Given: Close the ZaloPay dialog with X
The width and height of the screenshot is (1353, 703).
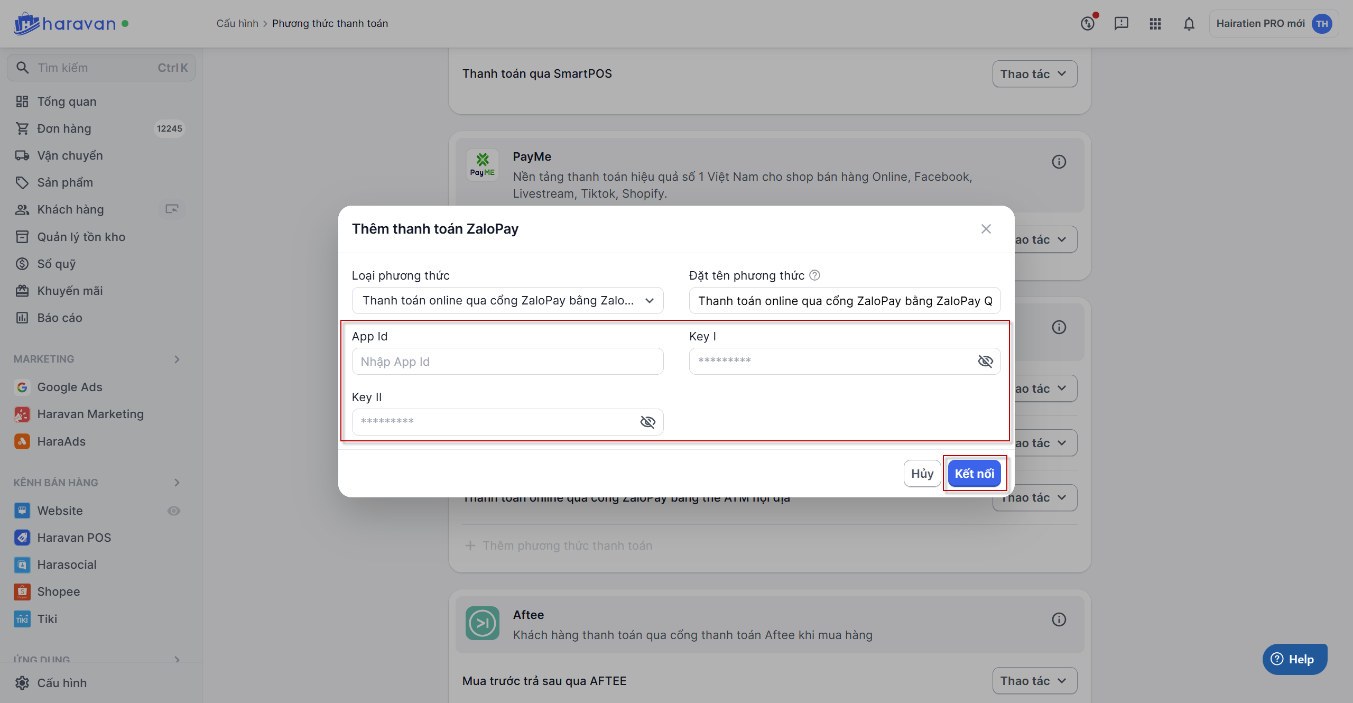Looking at the screenshot, I should (x=986, y=229).
